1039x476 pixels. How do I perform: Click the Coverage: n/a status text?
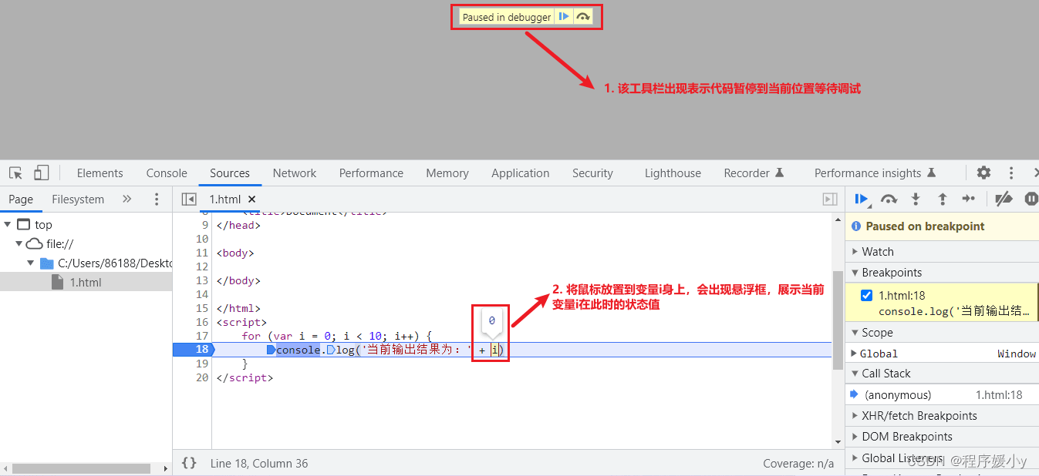coord(798,464)
